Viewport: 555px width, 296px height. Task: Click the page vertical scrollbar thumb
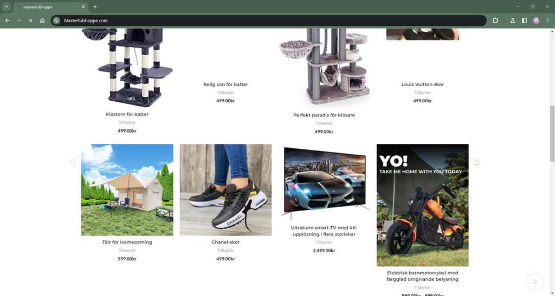(552, 134)
